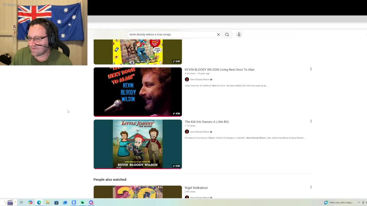Click channel avatar under Nigel Walkabout
Image resolution: width=367 pixels, height=206 pixels.
pos(187,197)
